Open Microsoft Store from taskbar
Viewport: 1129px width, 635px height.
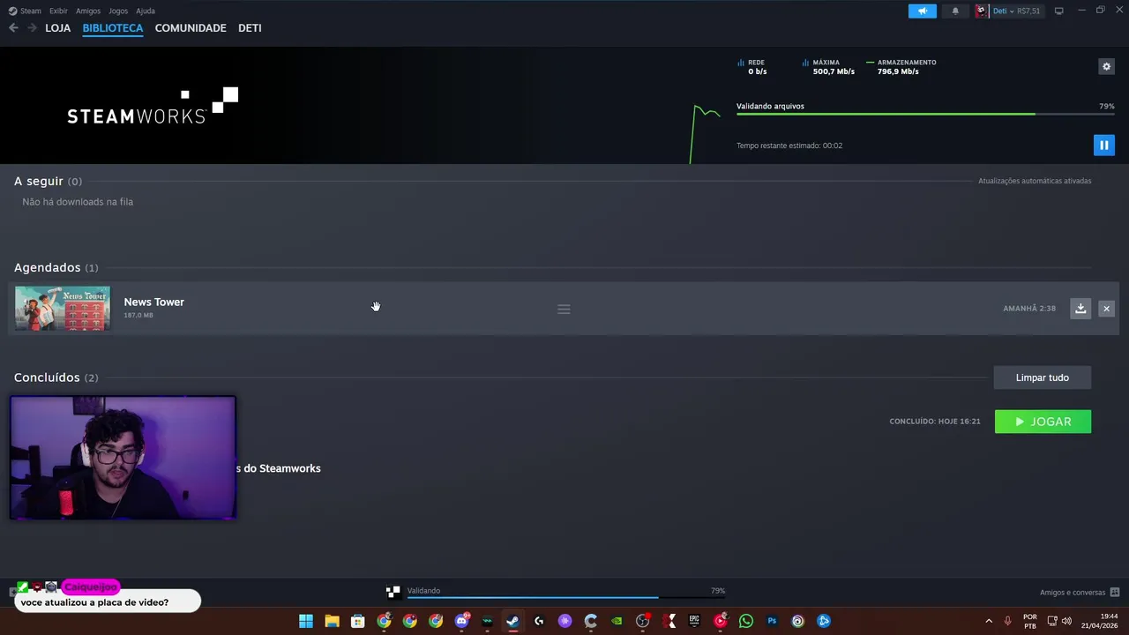358,621
